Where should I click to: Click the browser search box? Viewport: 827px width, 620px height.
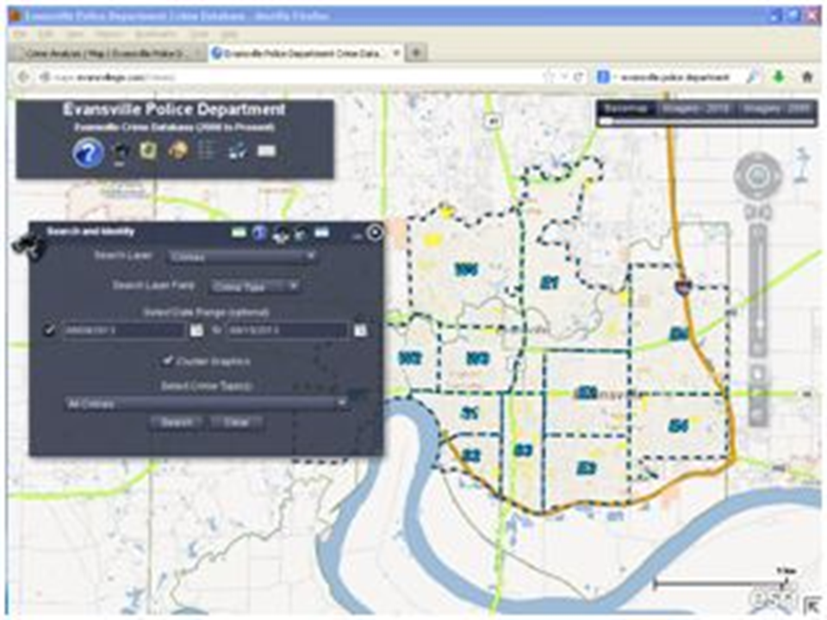point(678,77)
